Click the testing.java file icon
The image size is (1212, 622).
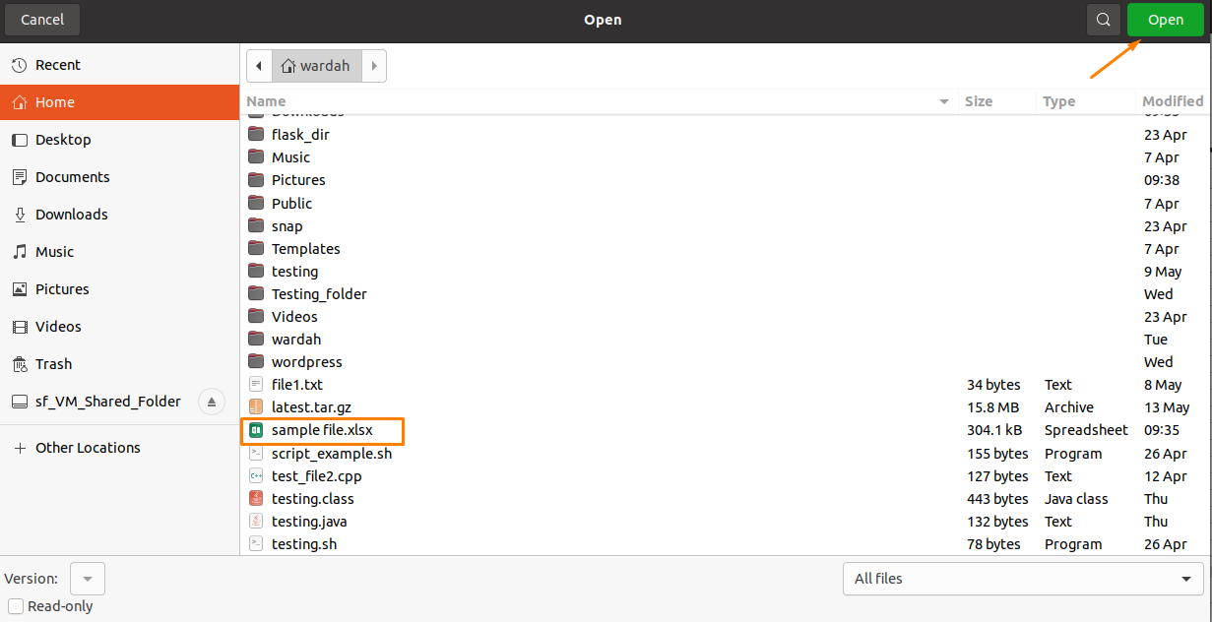point(256,522)
